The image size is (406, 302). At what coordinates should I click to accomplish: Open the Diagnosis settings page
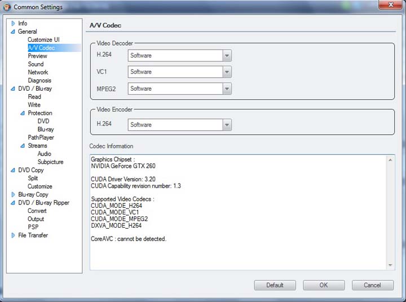[x=39, y=81]
